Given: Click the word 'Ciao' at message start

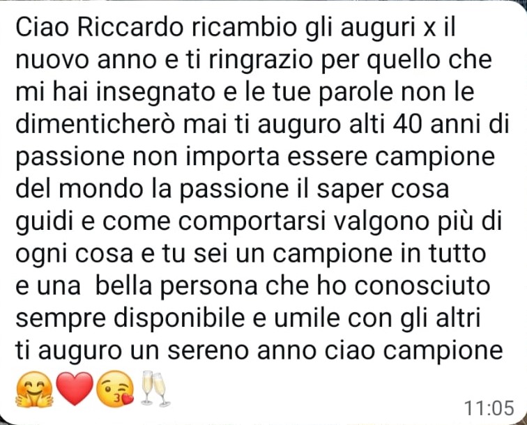Looking at the screenshot, I should point(43,28).
